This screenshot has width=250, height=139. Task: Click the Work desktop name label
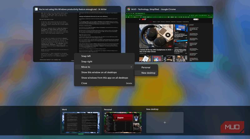[x=64, y=110]
